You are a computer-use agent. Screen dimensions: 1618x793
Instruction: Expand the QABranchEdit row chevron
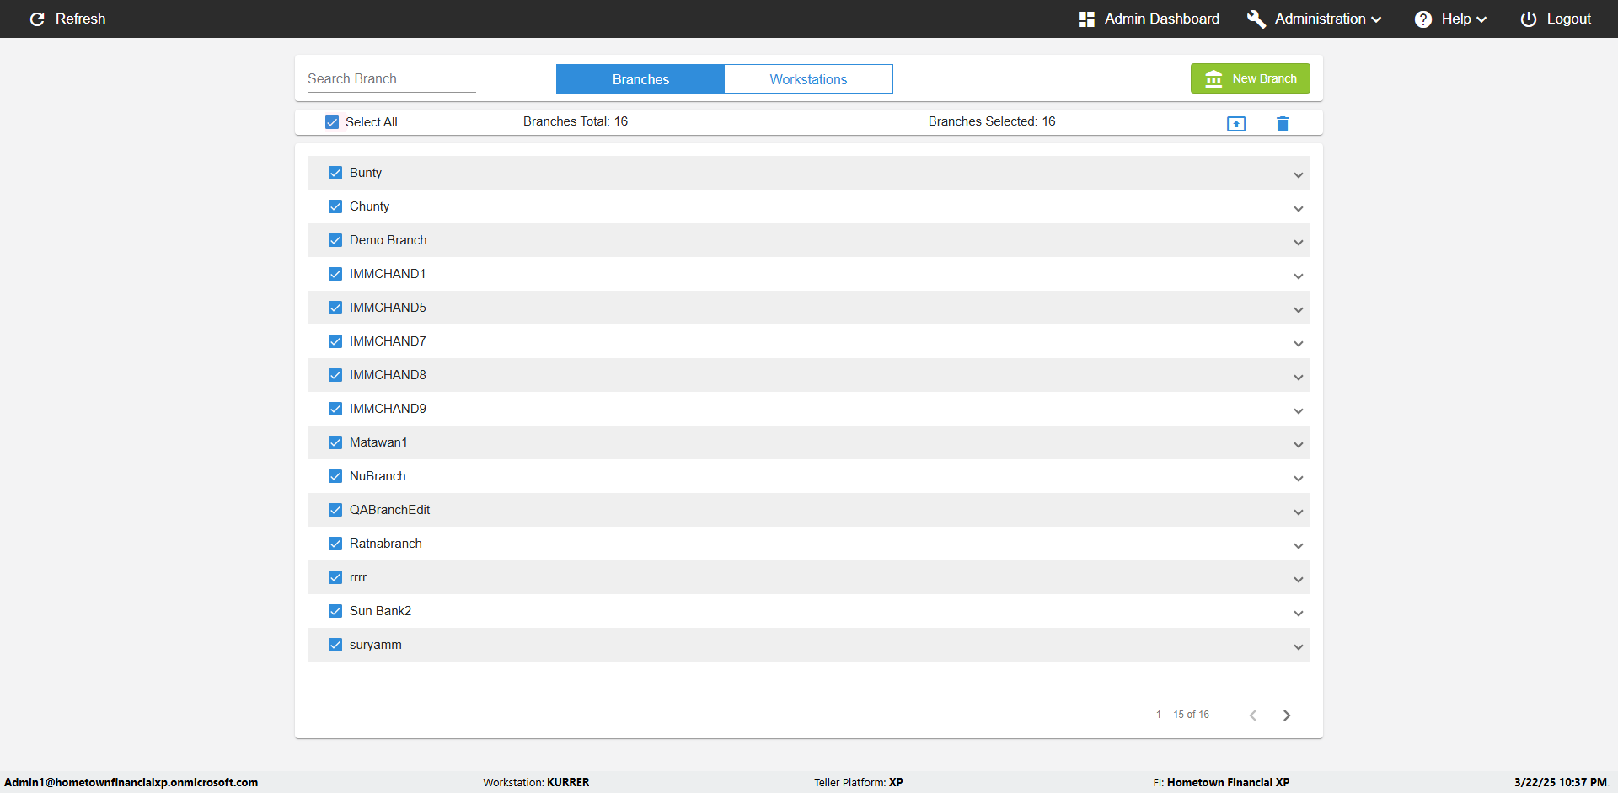(x=1299, y=512)
